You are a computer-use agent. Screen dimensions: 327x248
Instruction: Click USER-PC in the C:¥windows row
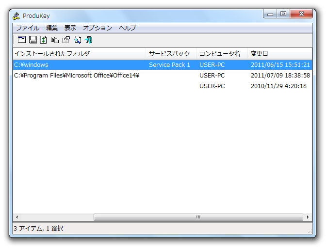pos(212,65)
